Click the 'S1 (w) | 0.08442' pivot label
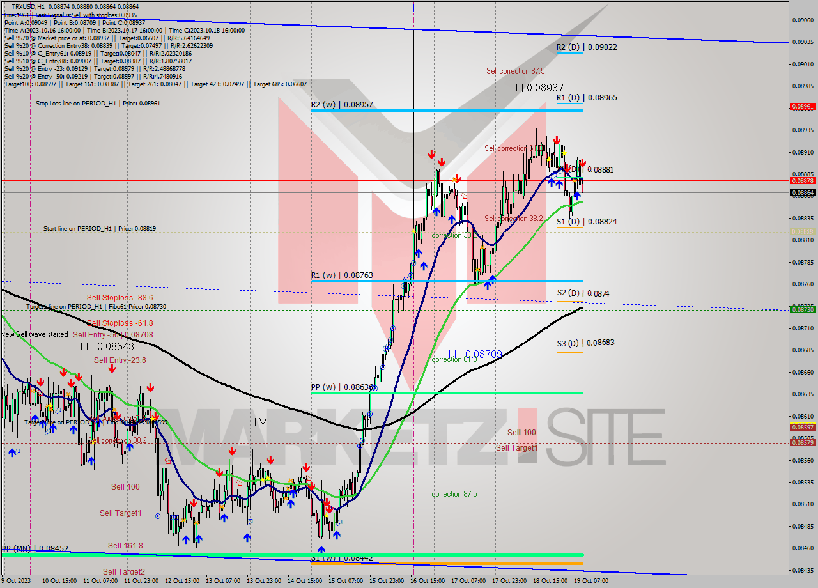The image size is (818, 588). pos(342,558)
